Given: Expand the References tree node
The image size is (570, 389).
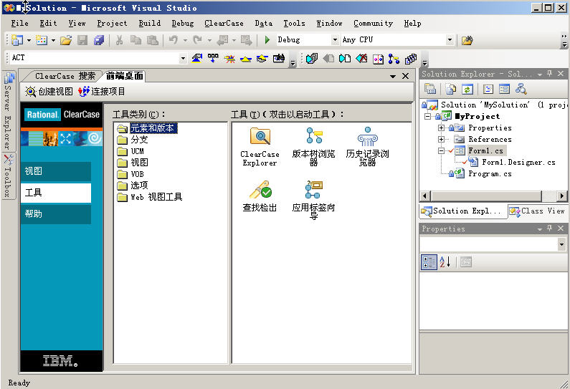Looking at the screenshot, I should coord(441,139).
